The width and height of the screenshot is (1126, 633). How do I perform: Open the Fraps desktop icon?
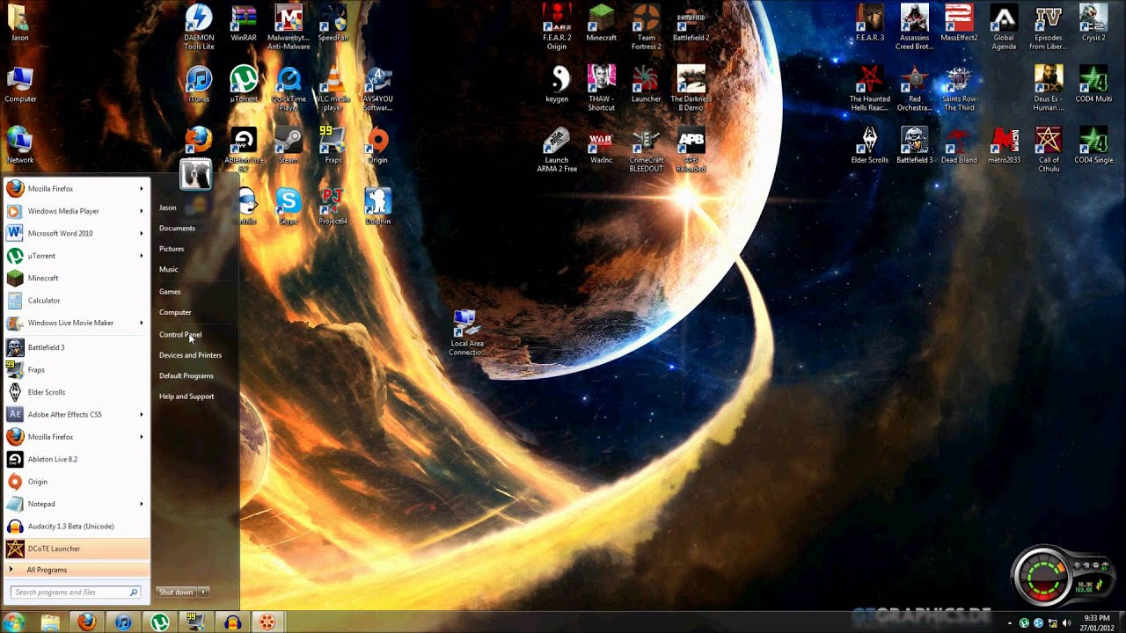333,146
